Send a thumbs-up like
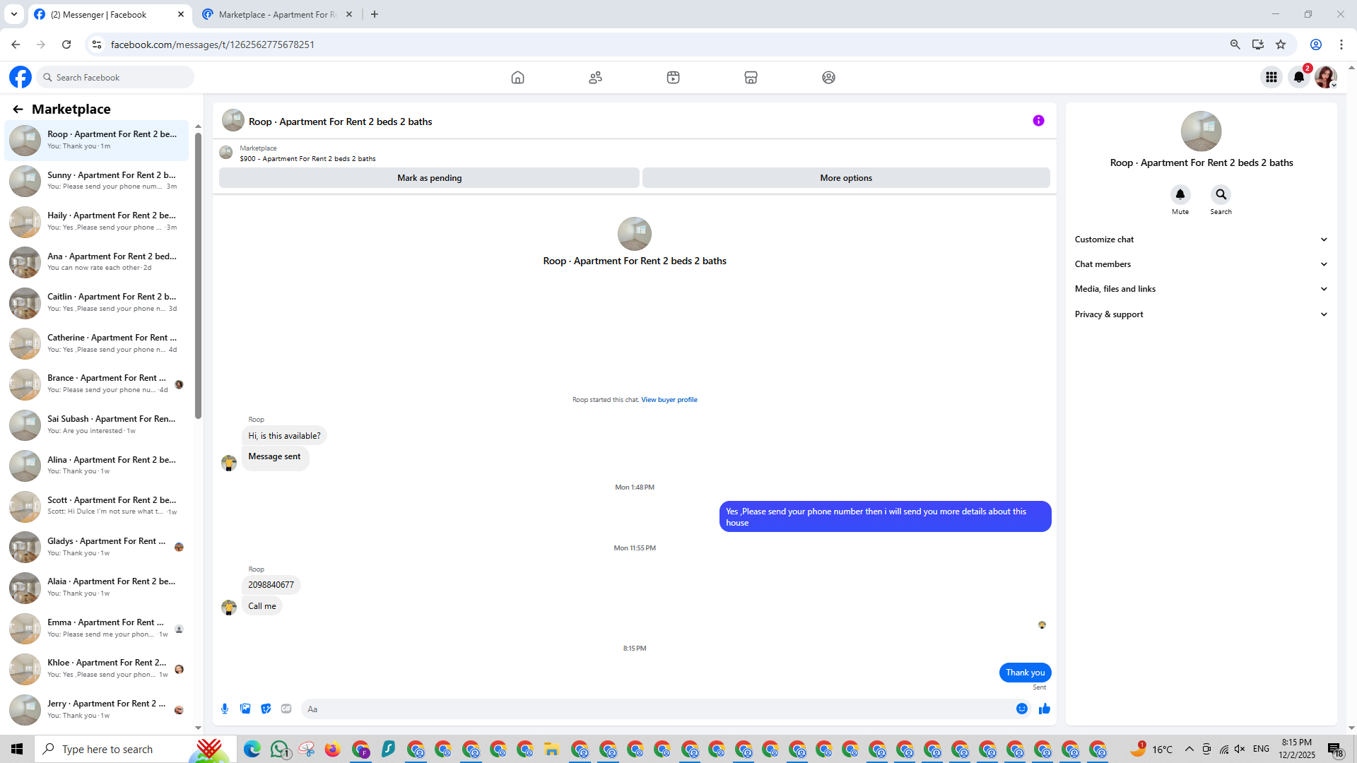The width and height of the screenshot is (1357, 763). 1044,709
